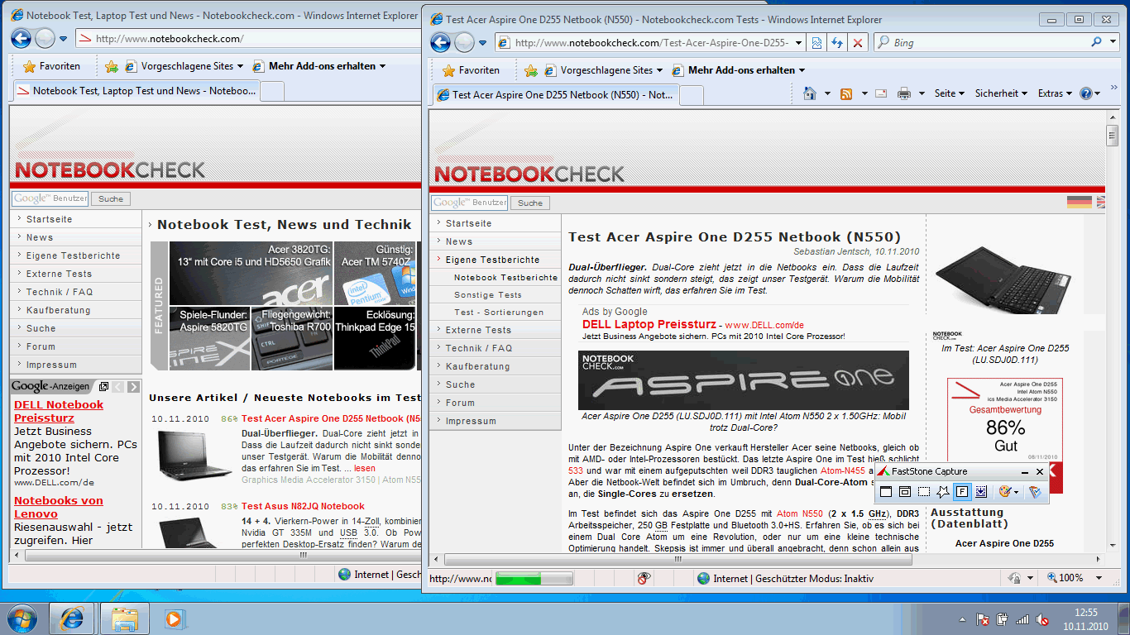Click volume speaker tray icon
Screen dimensions: 1130x635
point(1044,619)
